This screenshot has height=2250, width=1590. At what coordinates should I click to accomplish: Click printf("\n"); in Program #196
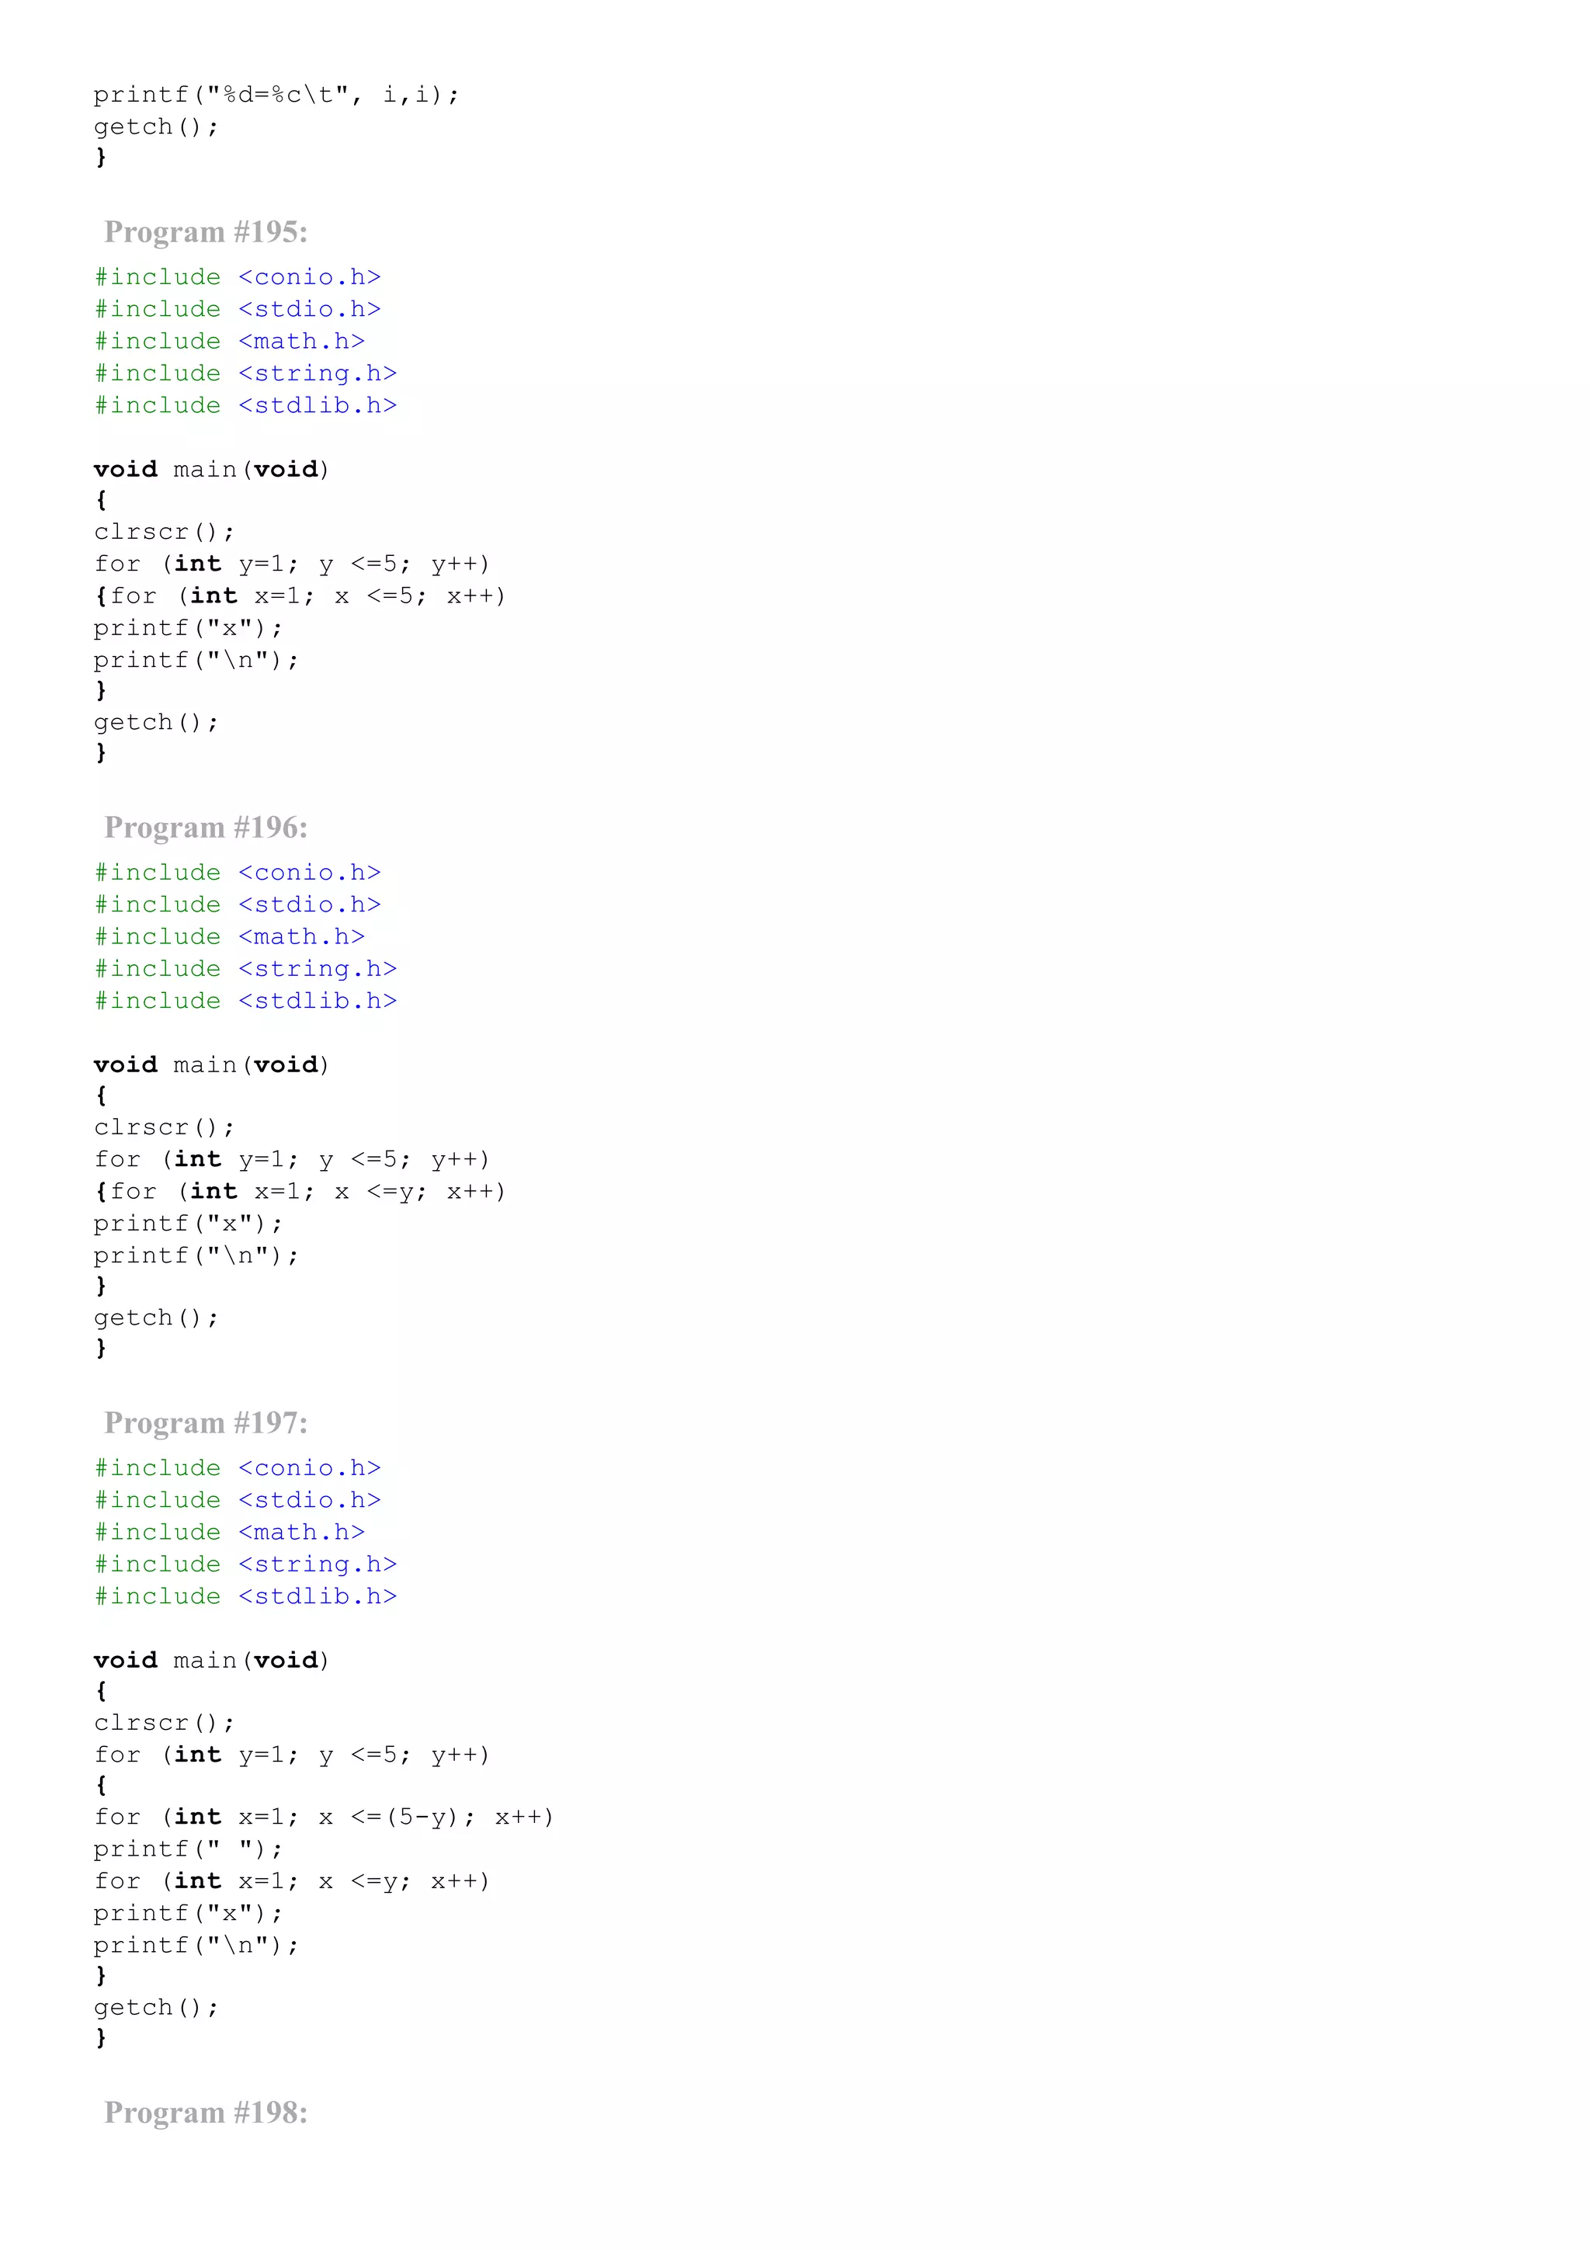click(x=196, y=1256)
